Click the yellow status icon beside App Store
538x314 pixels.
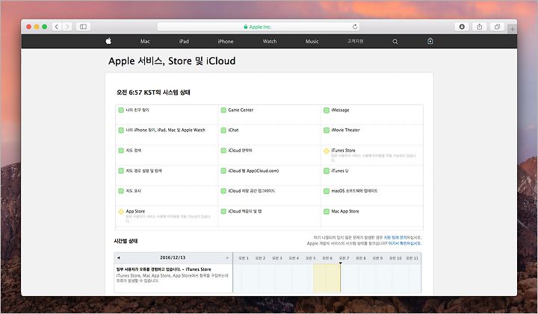pos(121,212)
